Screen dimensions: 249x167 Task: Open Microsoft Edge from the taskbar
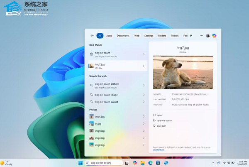(x=150, y=163)
